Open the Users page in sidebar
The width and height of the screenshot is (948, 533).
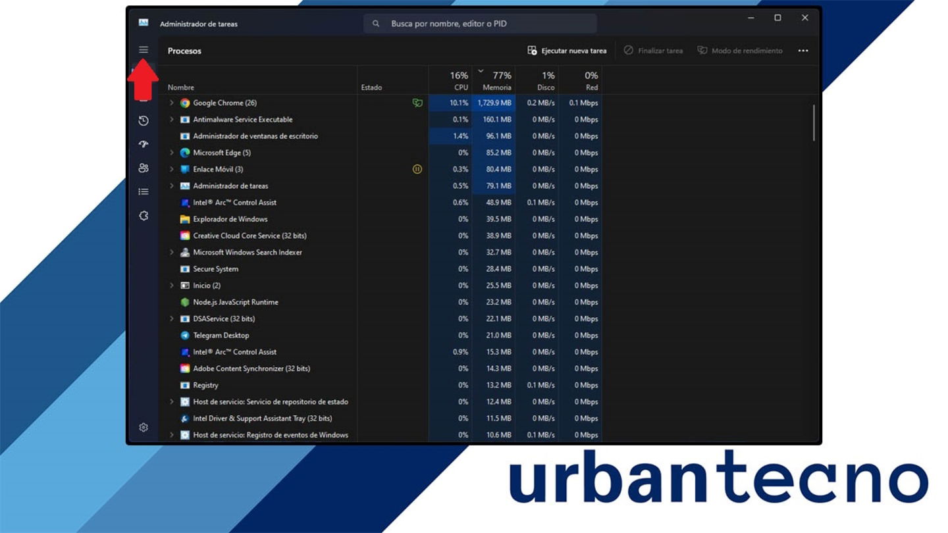[144, 168]
